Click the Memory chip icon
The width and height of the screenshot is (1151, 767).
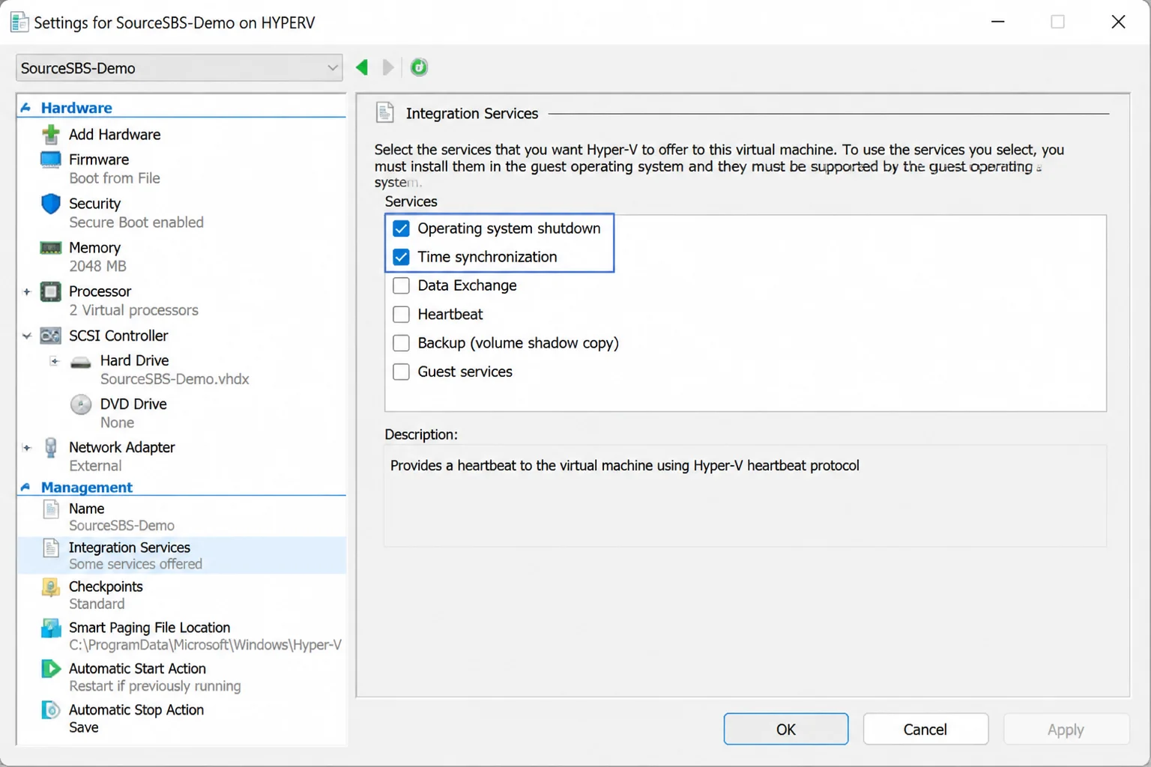(50, 248)
